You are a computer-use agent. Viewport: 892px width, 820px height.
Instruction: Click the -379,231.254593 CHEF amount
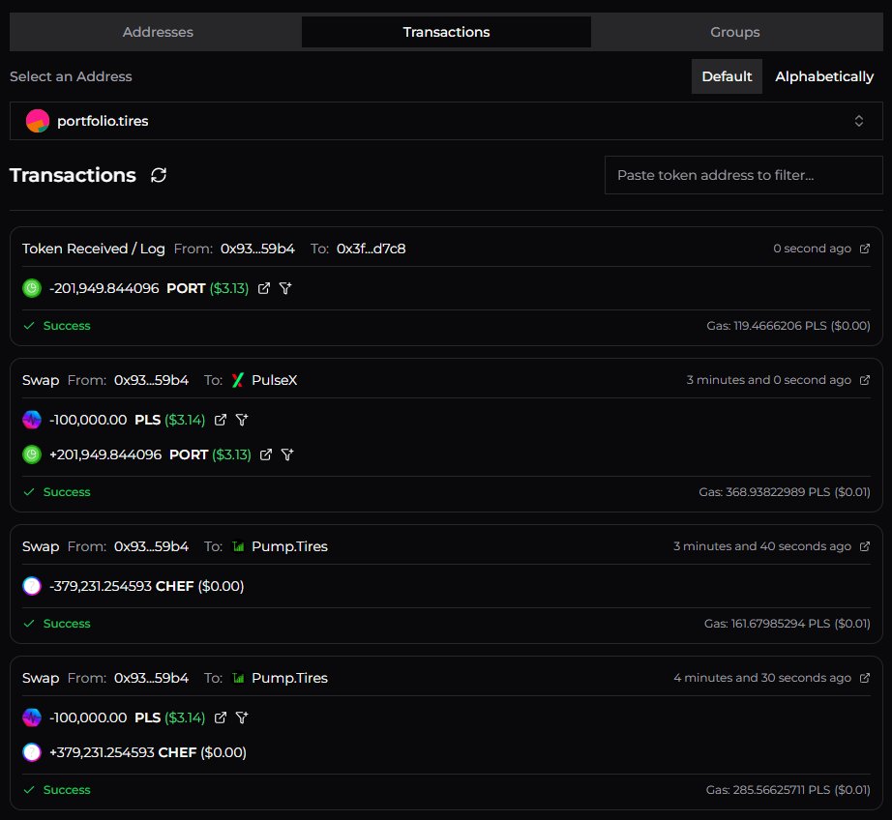point(101,586)
